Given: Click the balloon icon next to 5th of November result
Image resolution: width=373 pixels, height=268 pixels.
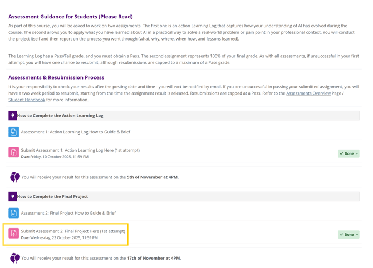Looking at the screenshot, I should click(15, 177).
